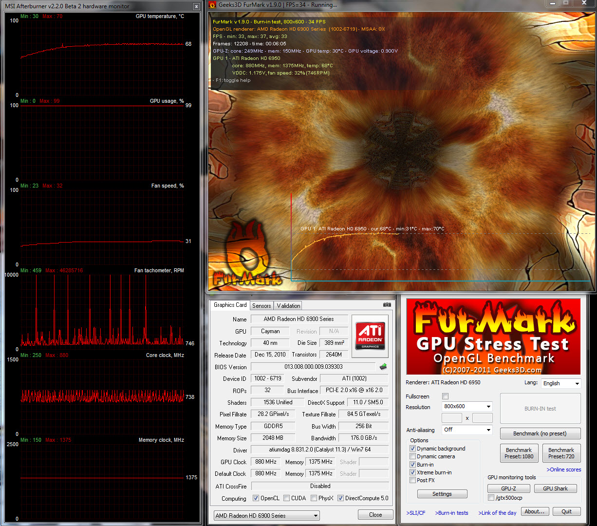Click the Quit button in FurMark
Viewport: 597px width, 526px height.
tap(566, 511)
